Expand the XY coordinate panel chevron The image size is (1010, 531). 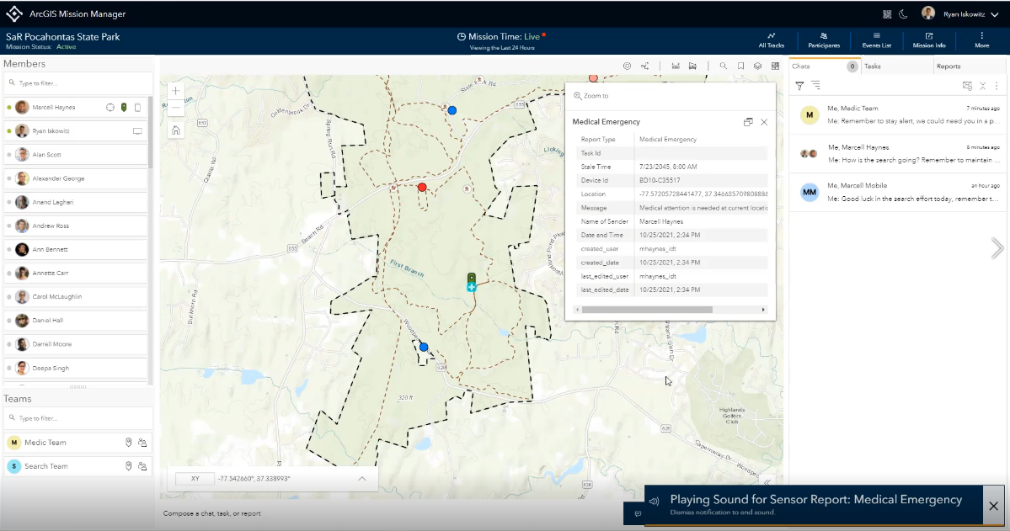click(361, 478)
